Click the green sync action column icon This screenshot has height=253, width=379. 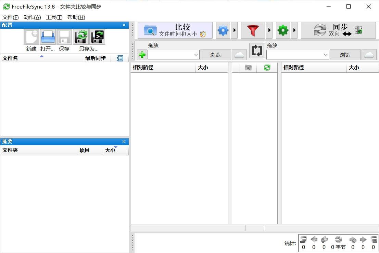pos(267,68)
